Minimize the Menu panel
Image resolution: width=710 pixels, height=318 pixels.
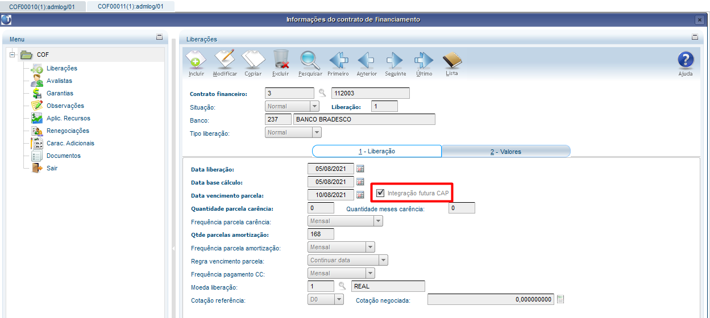(x=159, y=37)
